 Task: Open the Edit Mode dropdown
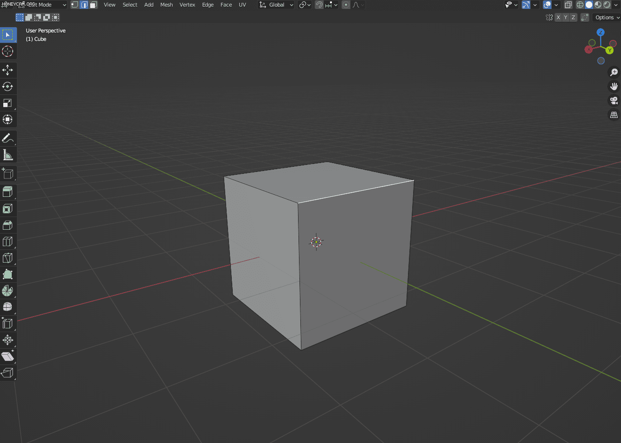pyautogui.click(x=42, y=5)
